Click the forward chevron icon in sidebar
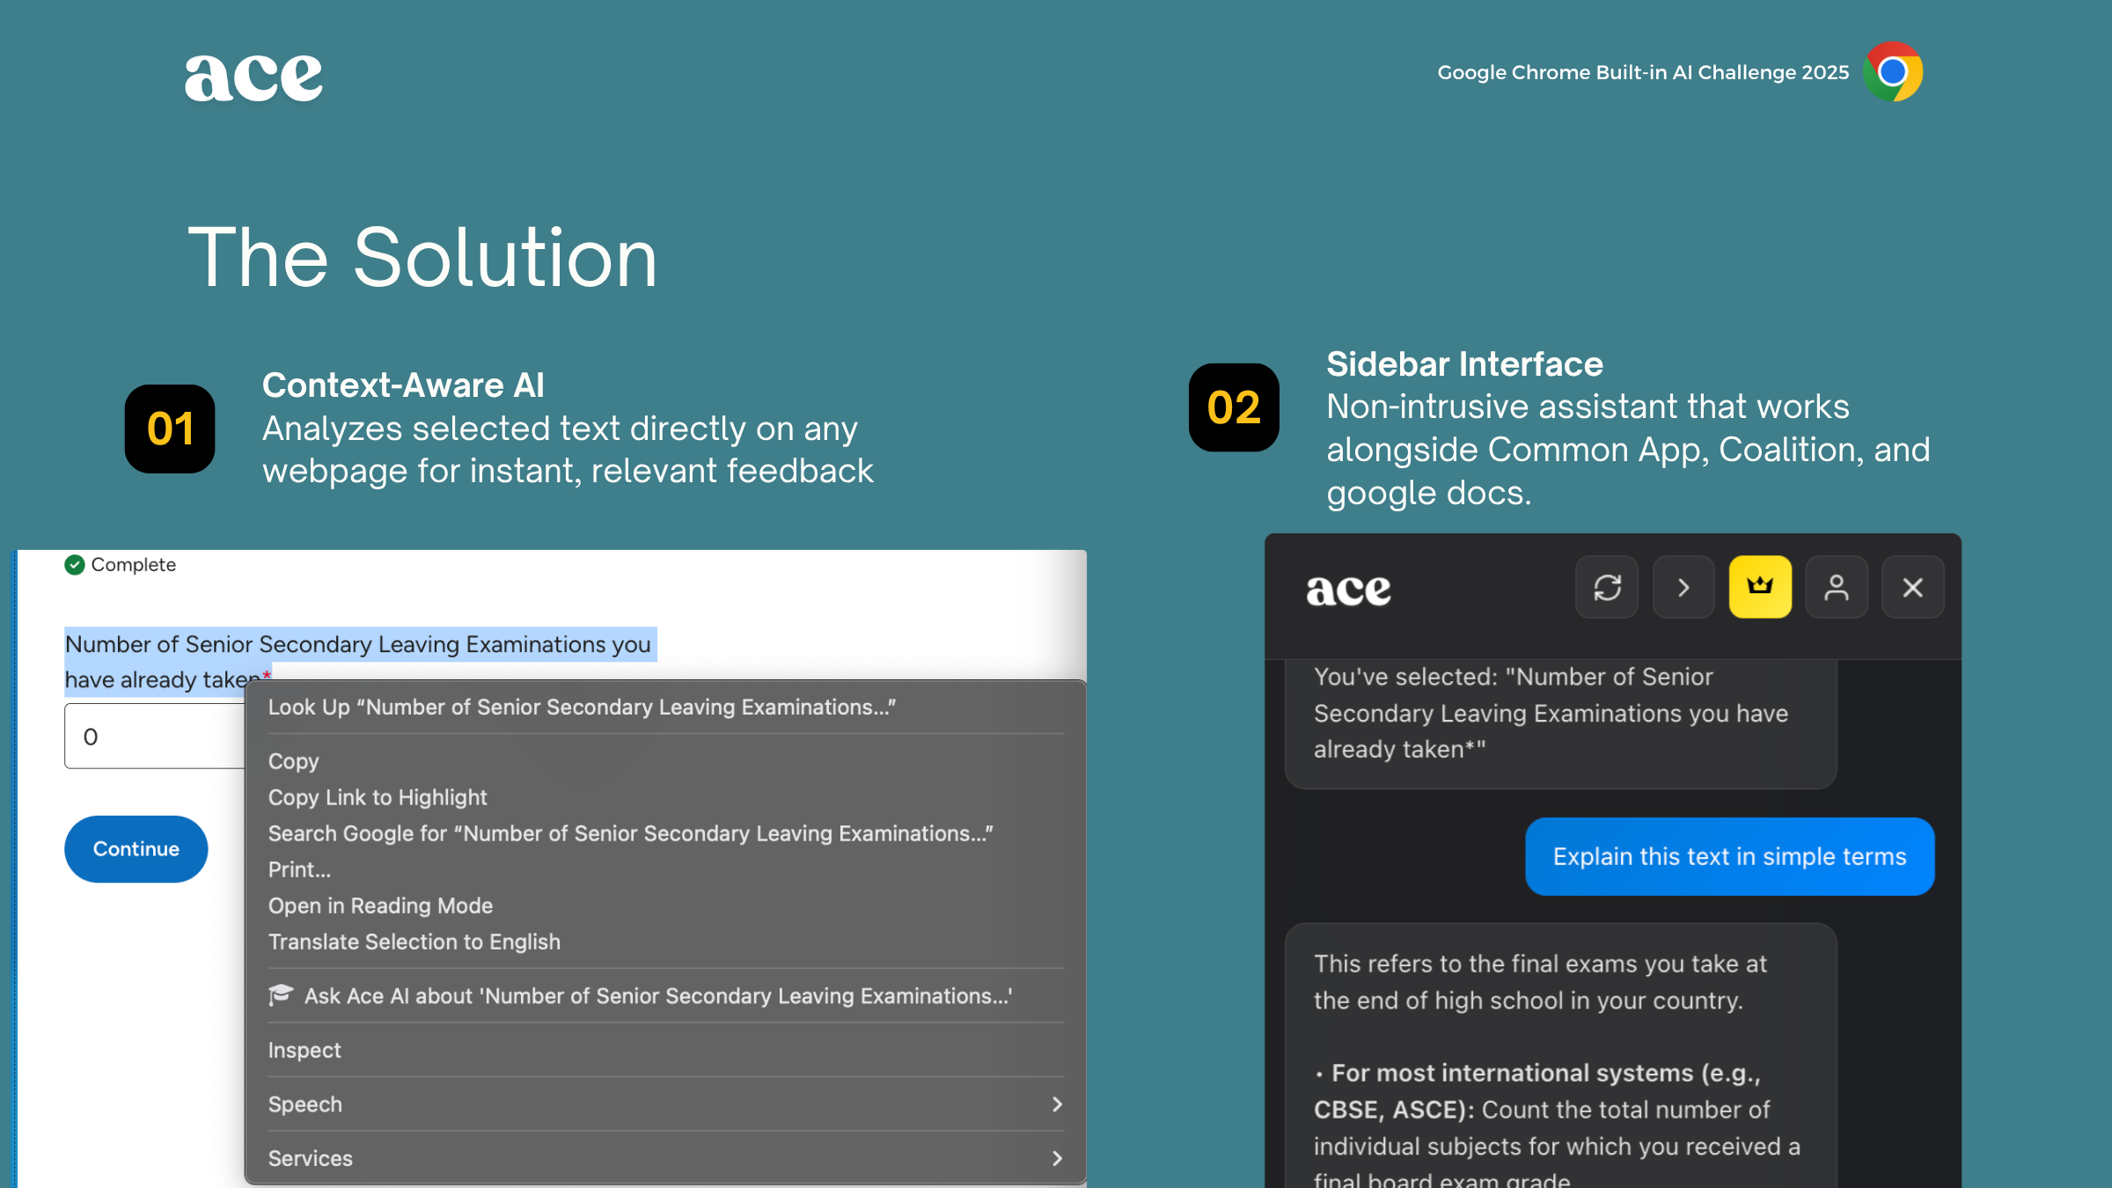 (x=1683, y=587)
